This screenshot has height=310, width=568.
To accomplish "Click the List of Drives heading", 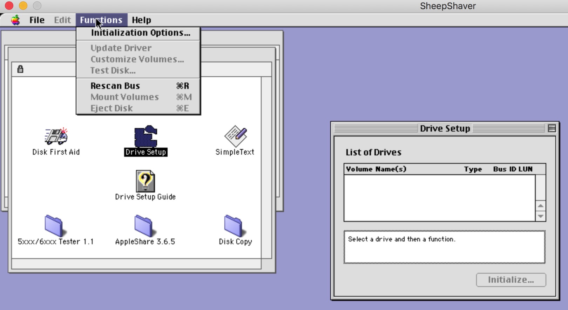I will coord(373,152).
